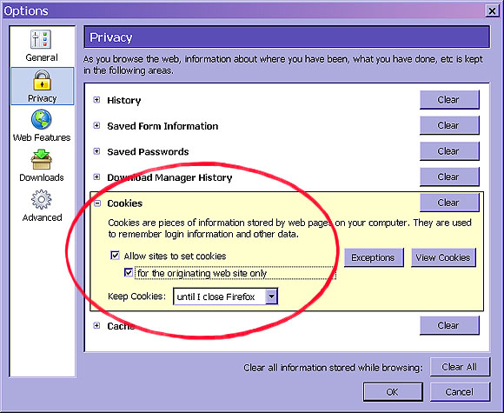Click the Clear All button
Image resolution: width=504 pixels, height=413 pixels.
pos(460,367)
